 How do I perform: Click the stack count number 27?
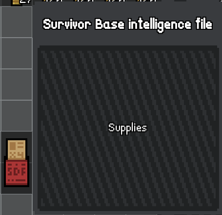pos(25,1)
